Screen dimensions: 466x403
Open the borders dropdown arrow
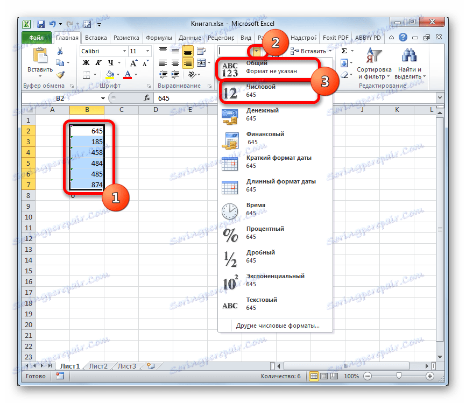tap(95, 75)
